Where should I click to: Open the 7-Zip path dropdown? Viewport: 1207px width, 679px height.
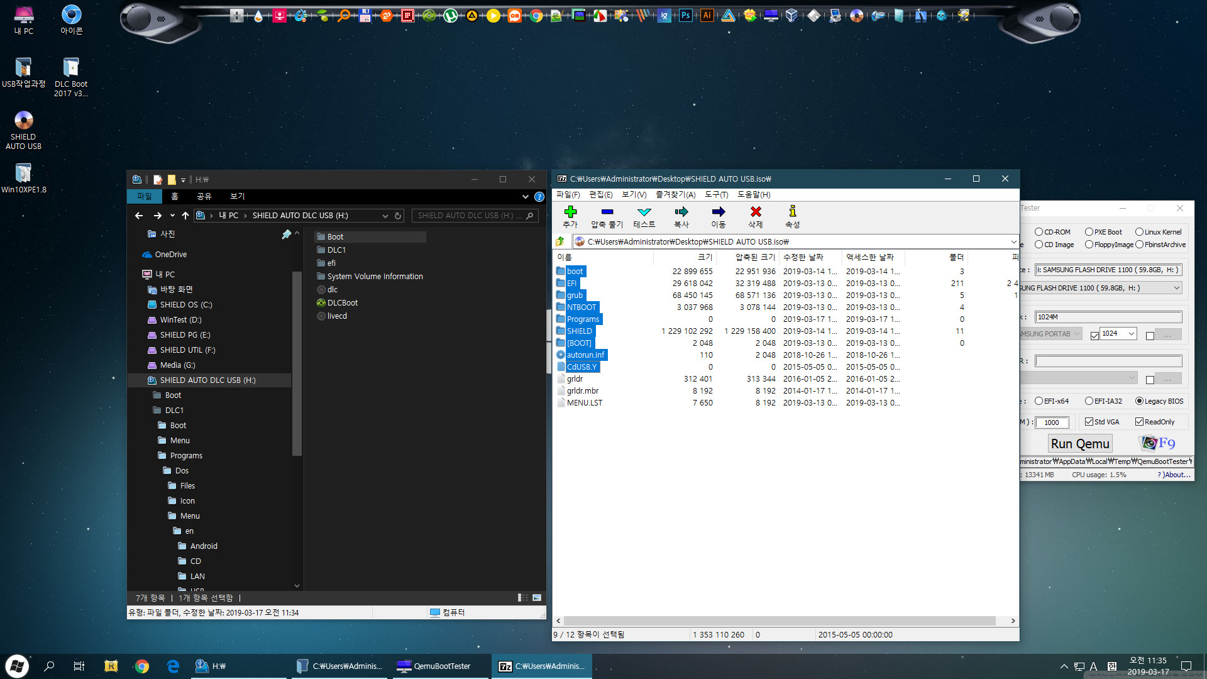click(1013, 241)
